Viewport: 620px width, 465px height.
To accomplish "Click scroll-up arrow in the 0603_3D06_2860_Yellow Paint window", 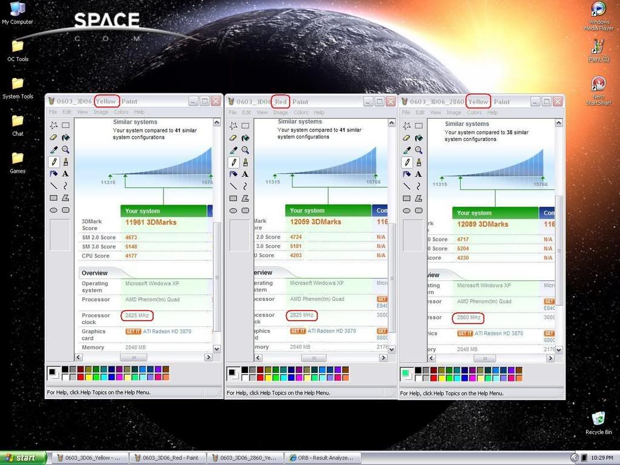I will click(x=559, y=123).
